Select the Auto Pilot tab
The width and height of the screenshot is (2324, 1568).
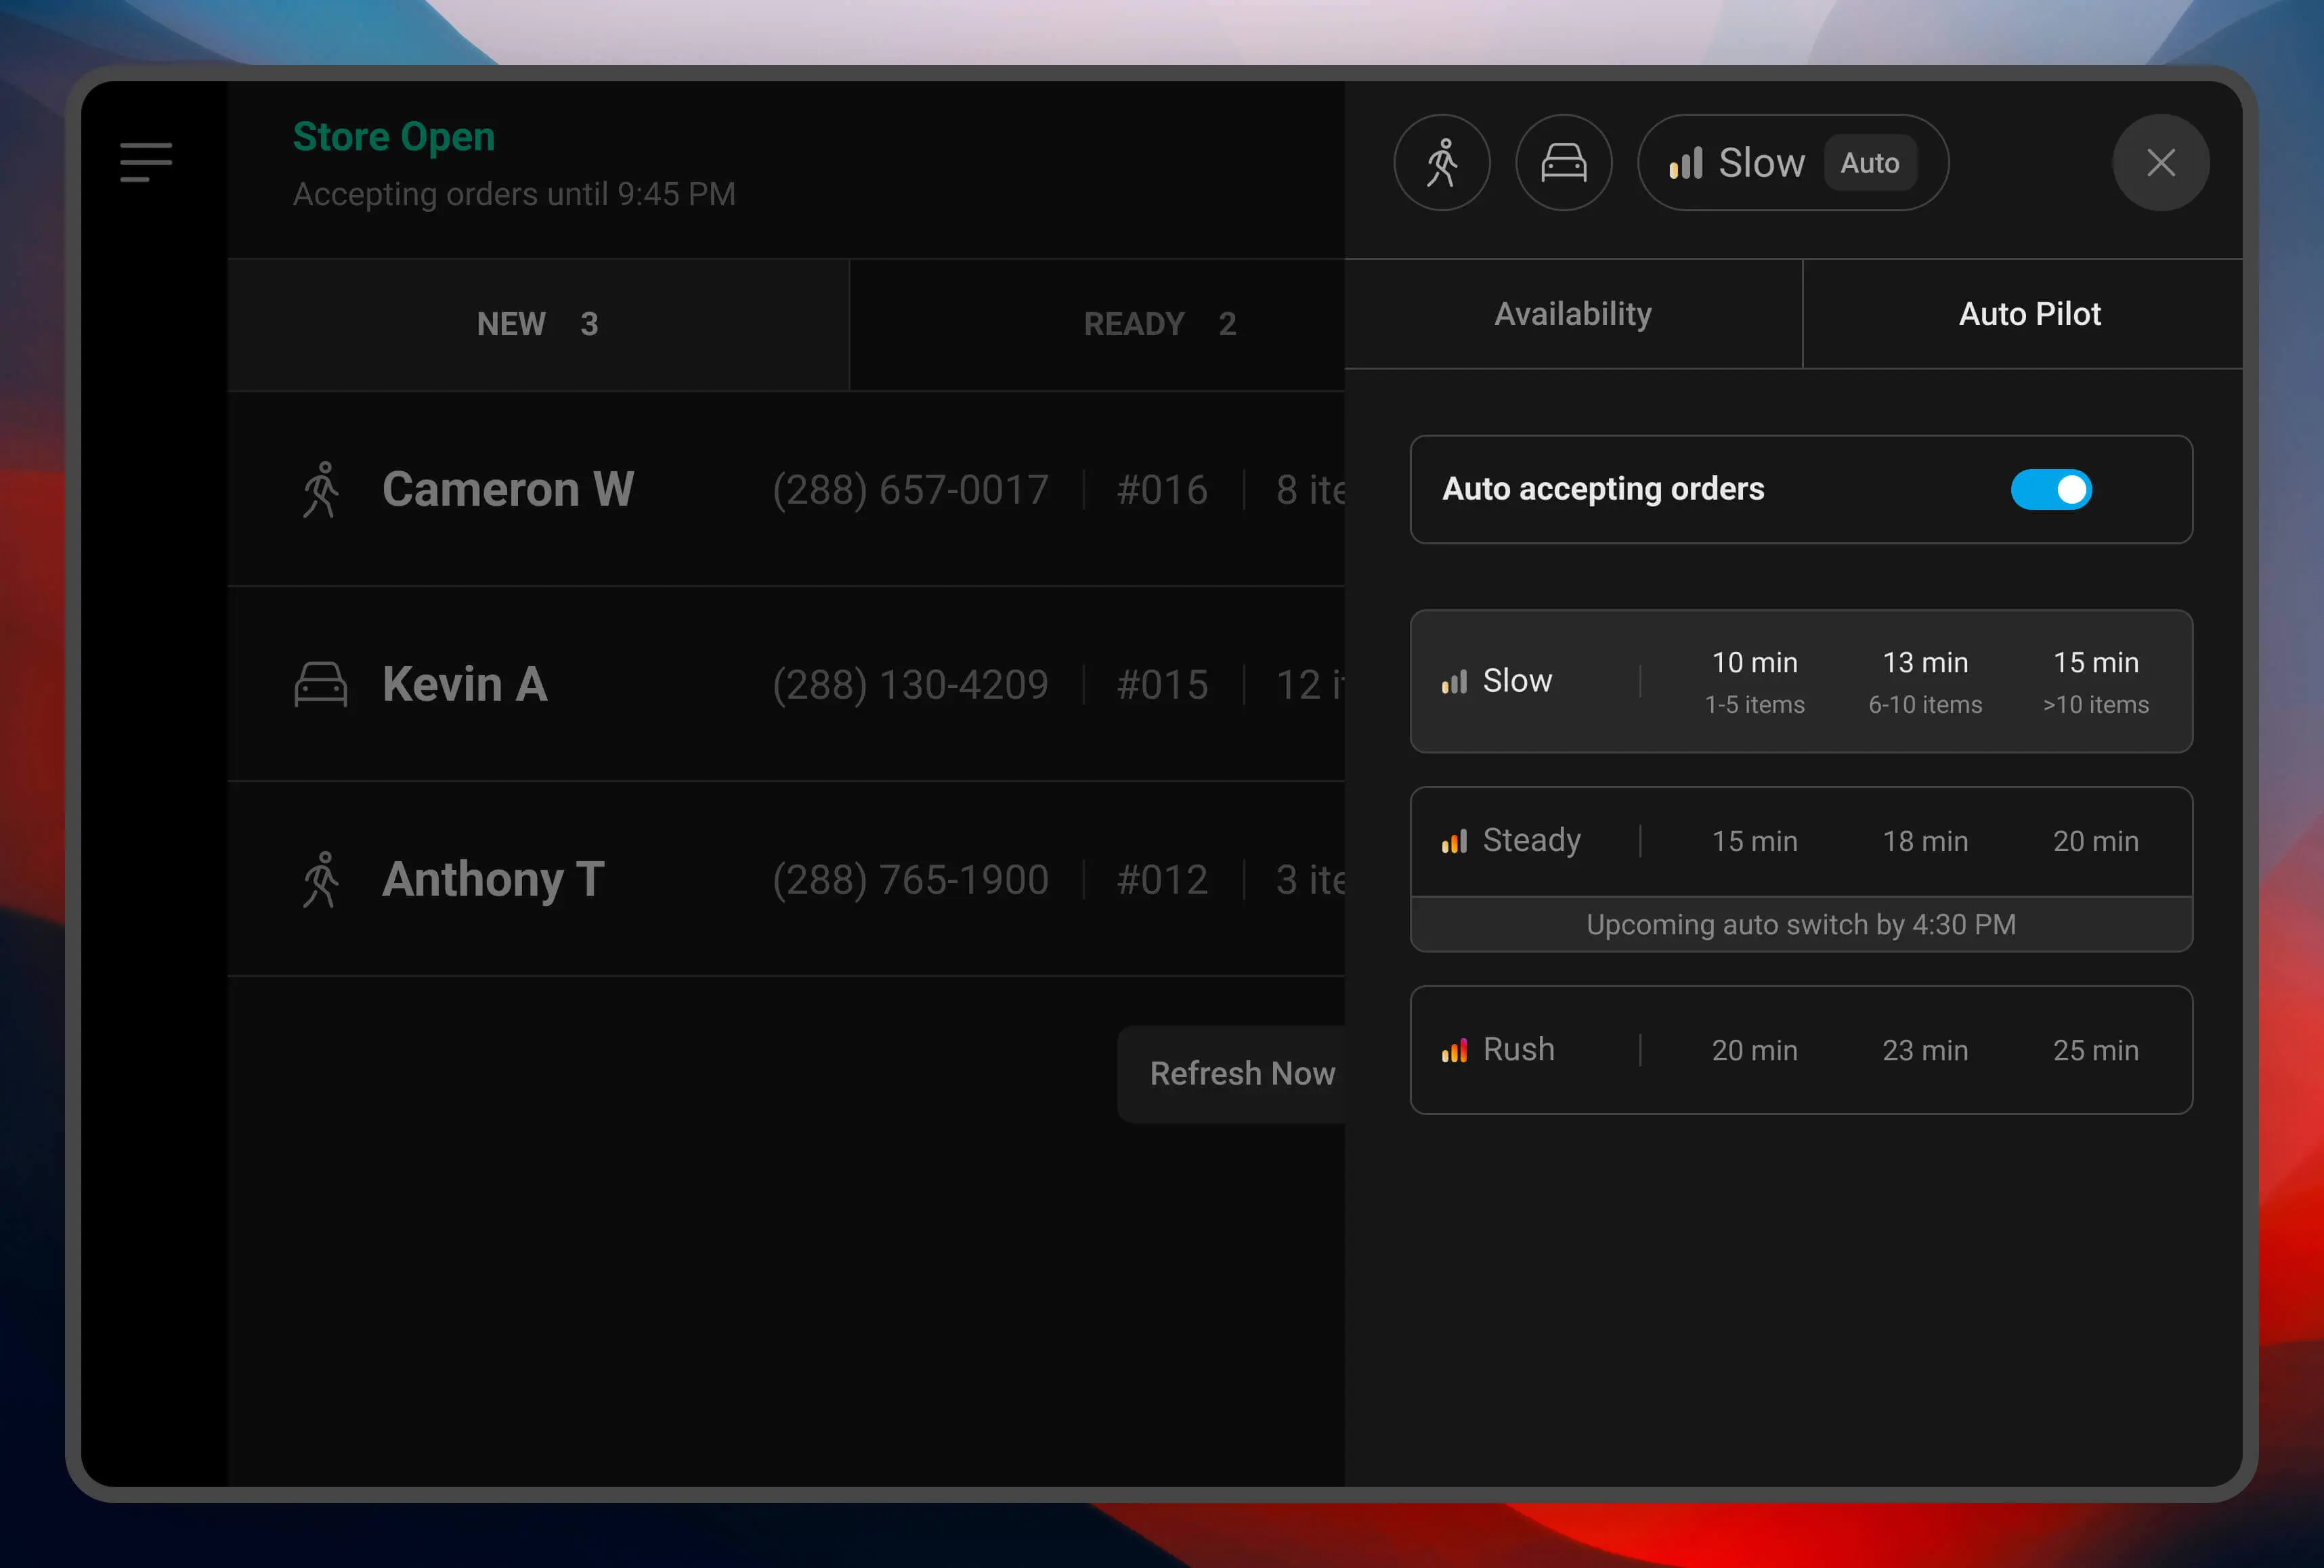2029,313
